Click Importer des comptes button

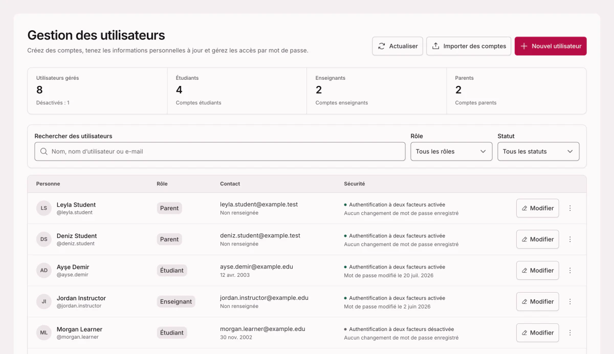coord(469,46)
